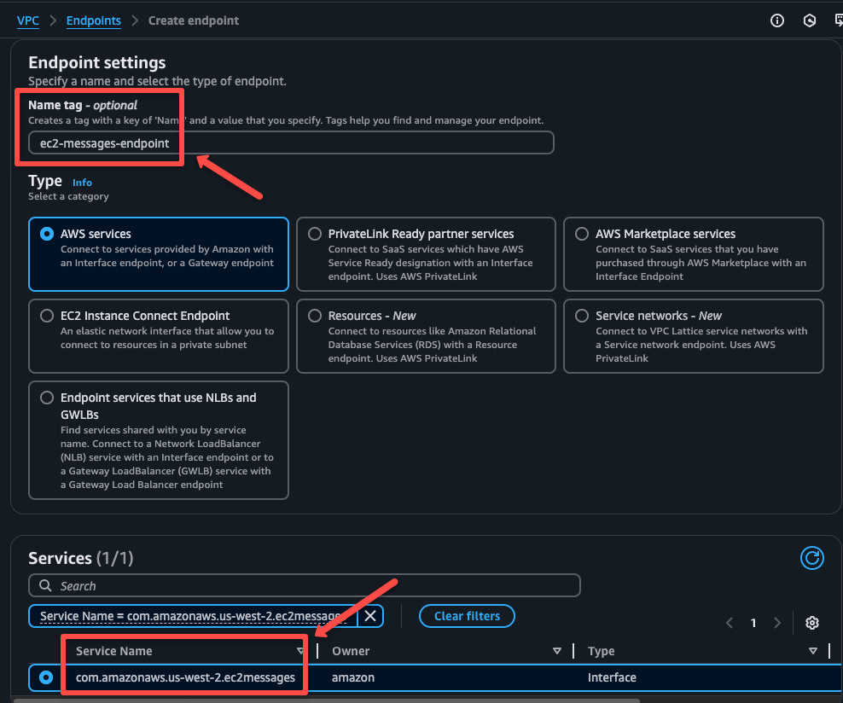Go to the next page of services

tap(777, 623)
